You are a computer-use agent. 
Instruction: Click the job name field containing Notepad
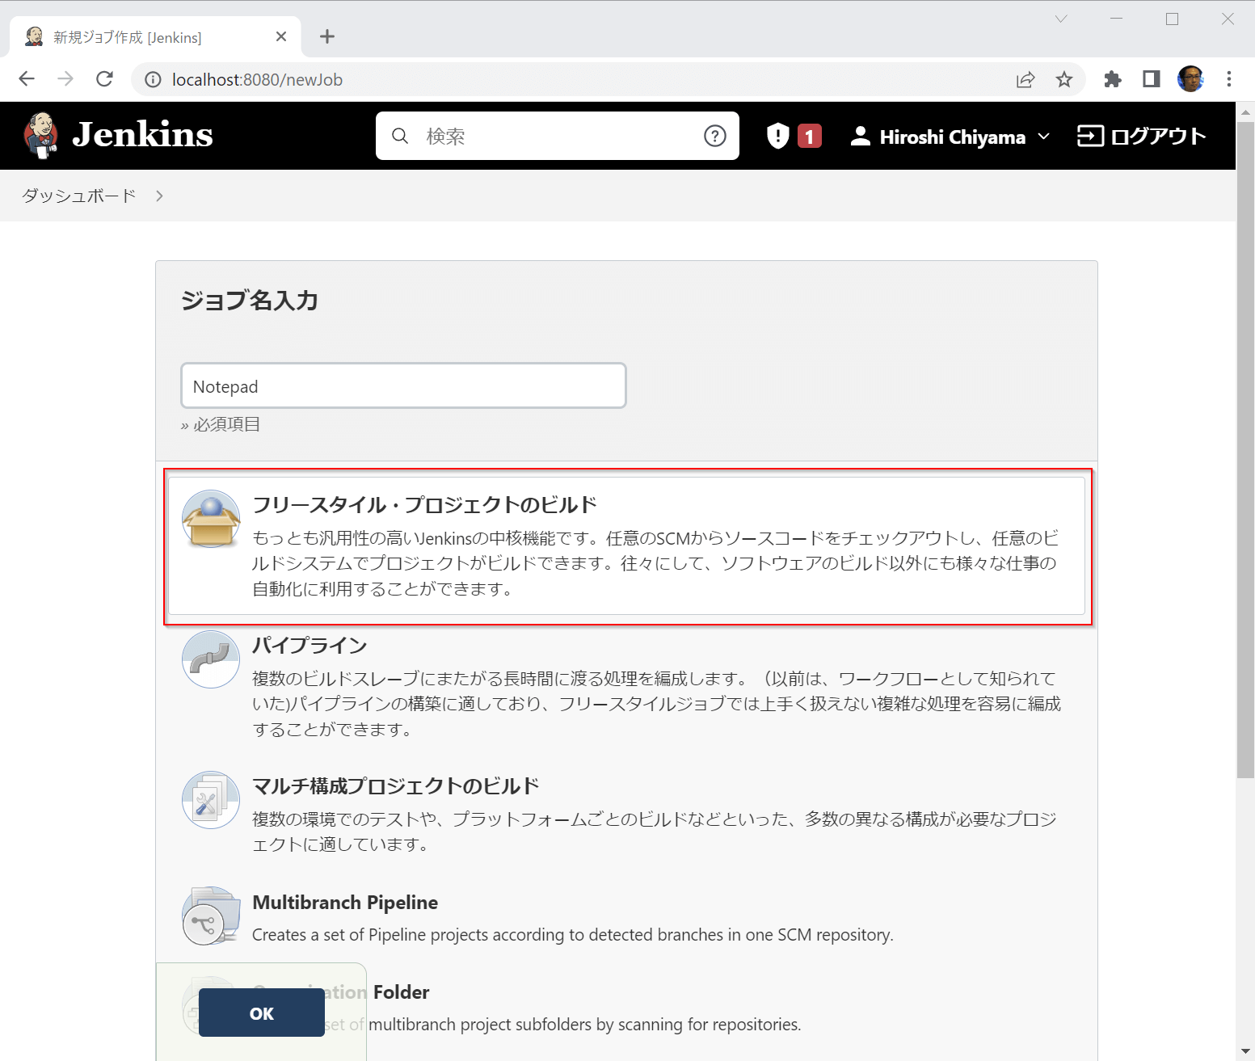click(x=403, y=385)
